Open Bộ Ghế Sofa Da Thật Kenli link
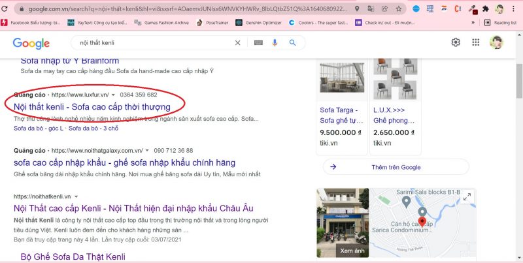The width and height of the screenshot is (523, 263). click(73, 256)
